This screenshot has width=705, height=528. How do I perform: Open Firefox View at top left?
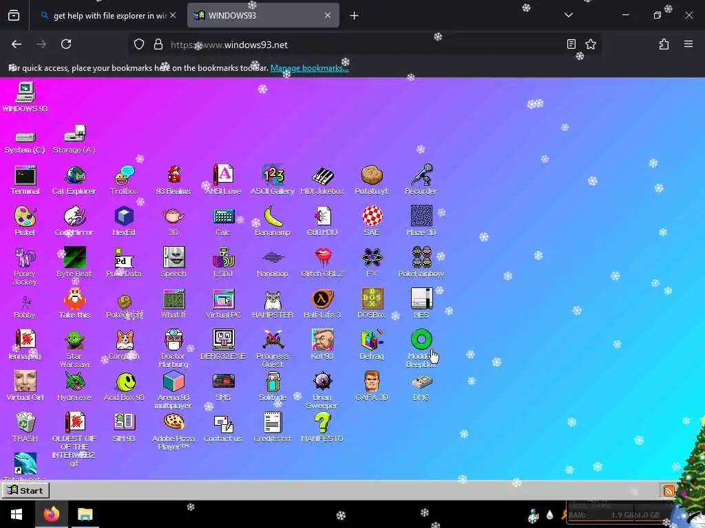coord(14,16)
